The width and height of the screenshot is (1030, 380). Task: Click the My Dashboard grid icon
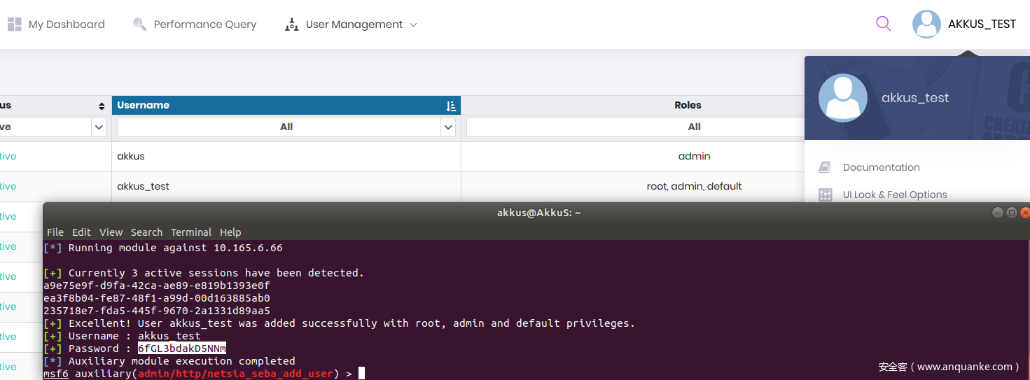click(x=15, y=24)
